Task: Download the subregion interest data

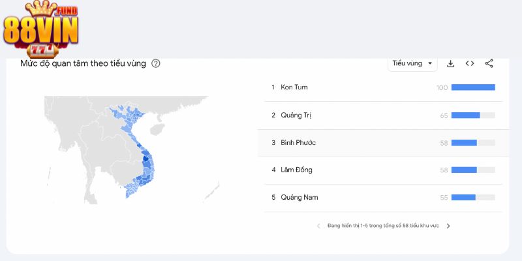Action: click(450, 63)
